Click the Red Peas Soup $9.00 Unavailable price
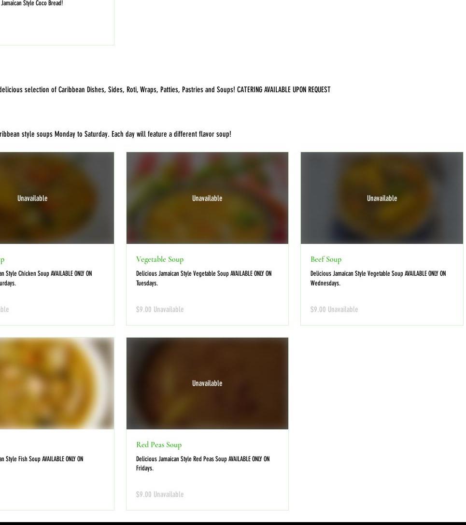 pyautogui.click(x=160, y=495)
